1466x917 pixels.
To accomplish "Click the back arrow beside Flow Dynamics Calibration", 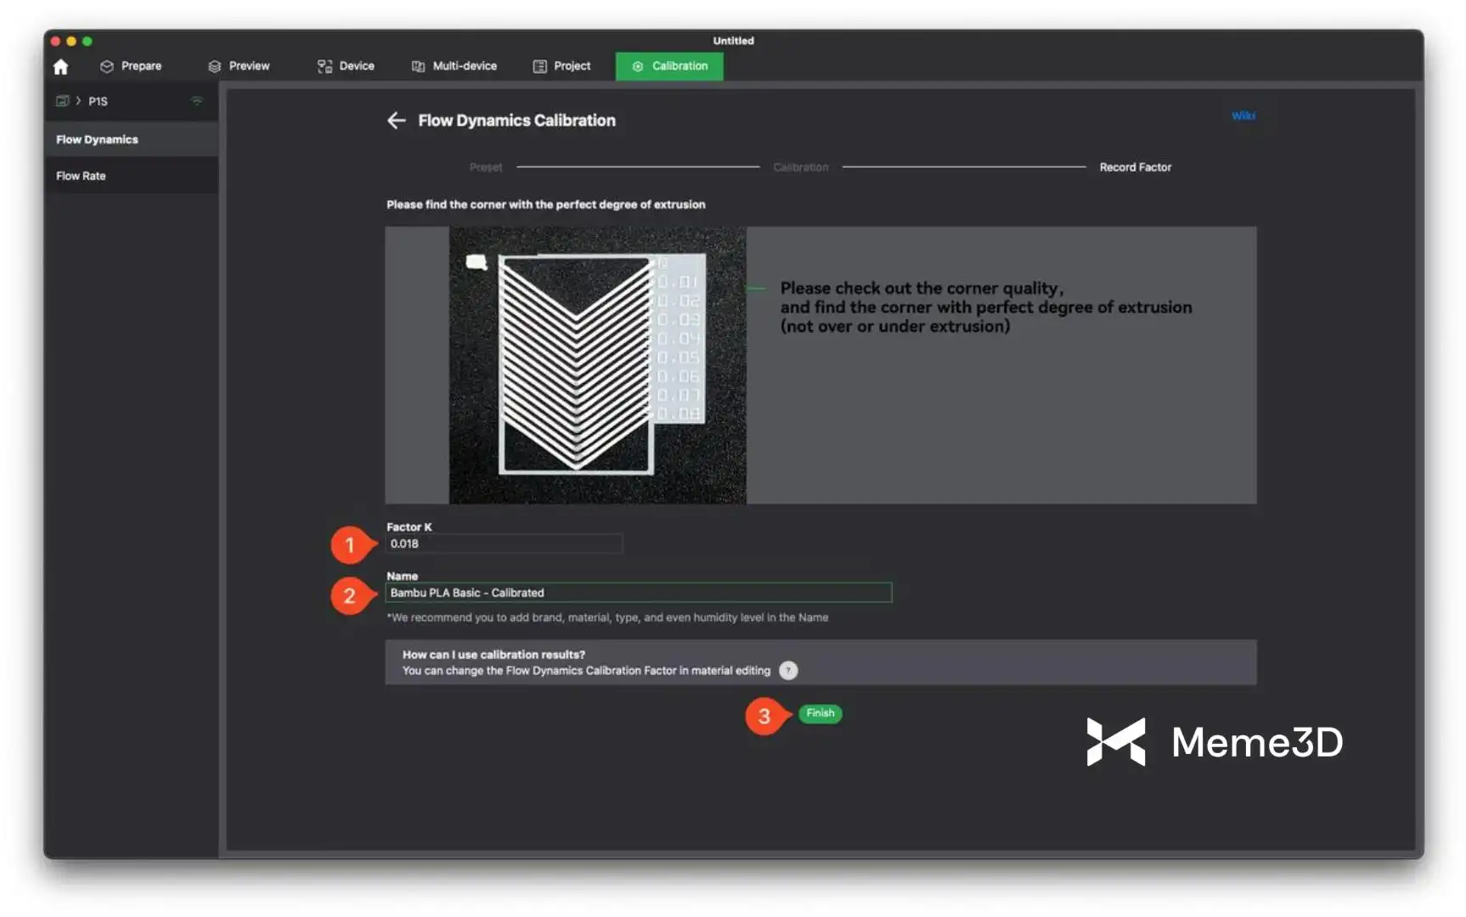I will point(396,121).
